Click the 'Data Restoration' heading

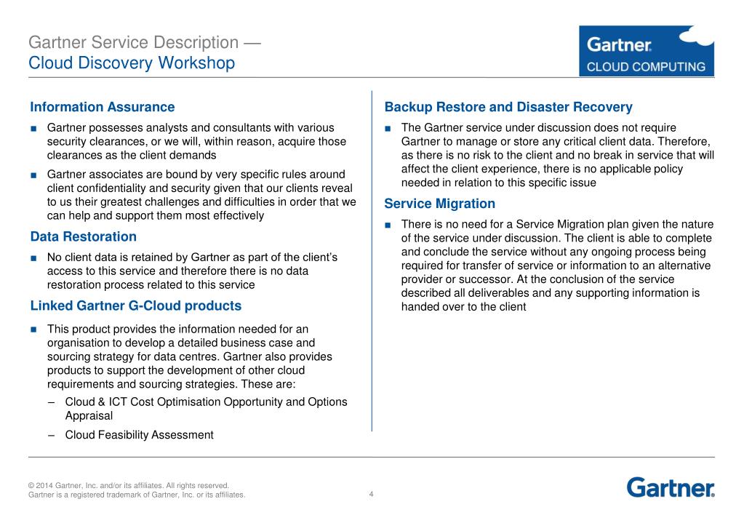click(x=84, y=236)
